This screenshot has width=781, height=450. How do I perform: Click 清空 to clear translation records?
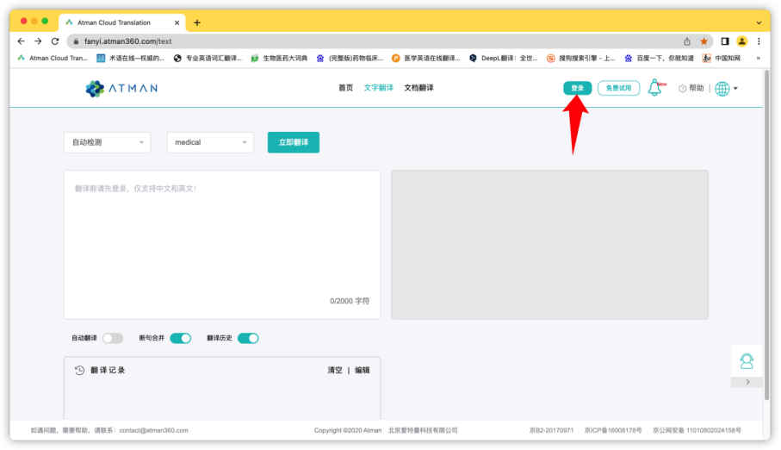335,370
